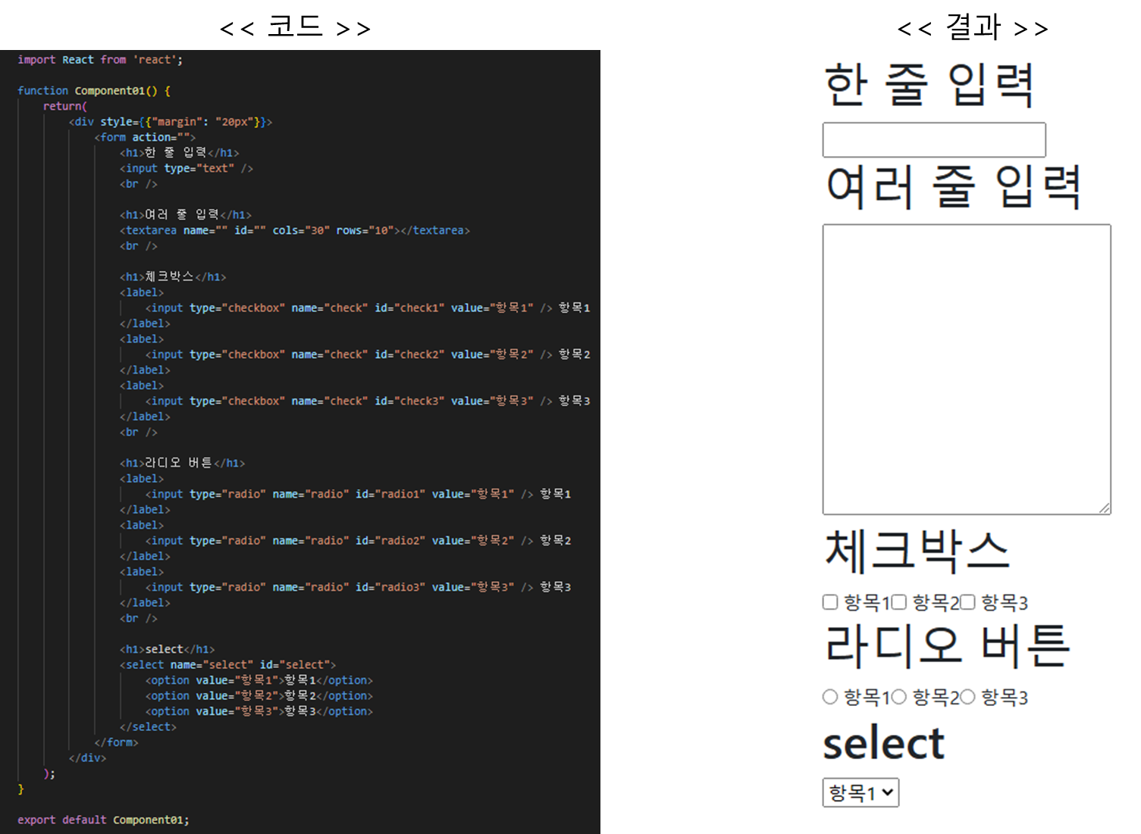Select the 항목2 radio button under 라디오 버튼
Image resolution: width=1141 pixels, height=834 pixels.
[x=899, y=697]
